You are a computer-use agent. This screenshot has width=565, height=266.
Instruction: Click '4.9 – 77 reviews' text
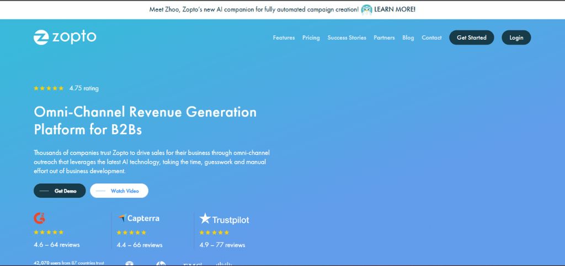click(x=222, y=245)
